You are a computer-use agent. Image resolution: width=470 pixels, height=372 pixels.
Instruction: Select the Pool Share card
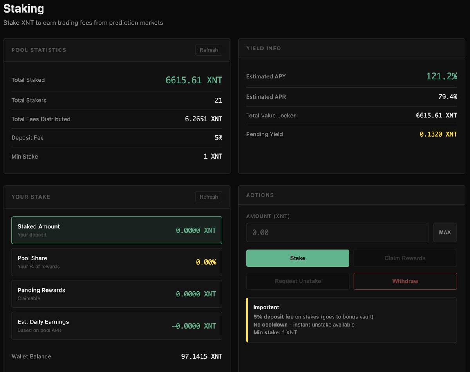pos(117,262)
